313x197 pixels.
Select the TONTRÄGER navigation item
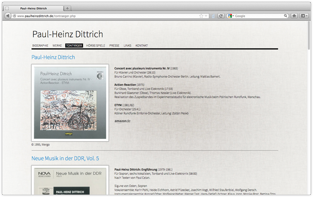click(74, 46)
